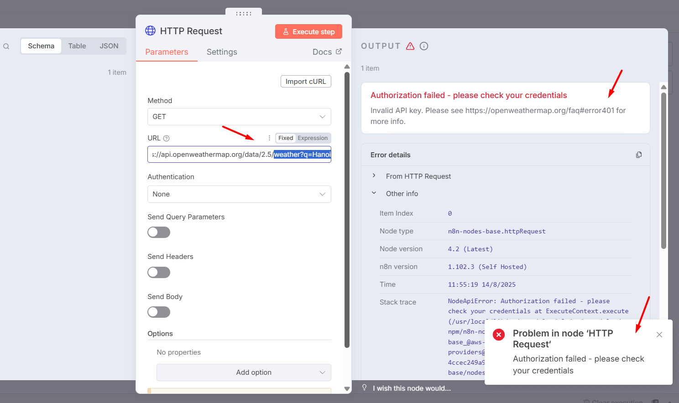Click the red error icon in notification
679x403 pixels.
pyautogui.click(x=499, y=335)
